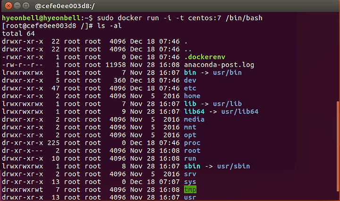This screenshot has width=340, height=201.
Task: Click the lib symlink name
Action: (190, 104)
